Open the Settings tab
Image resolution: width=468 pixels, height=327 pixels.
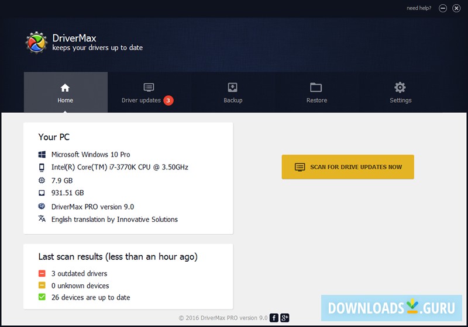400,92
